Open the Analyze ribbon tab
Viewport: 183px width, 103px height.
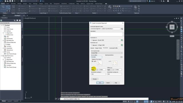(x=25, y=4)
